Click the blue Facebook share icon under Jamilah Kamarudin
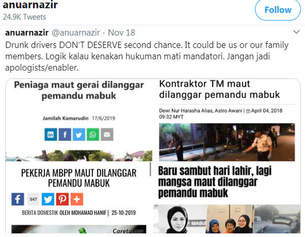The height and width of the screenshot is (237, 305). click(x=65, y=134)
